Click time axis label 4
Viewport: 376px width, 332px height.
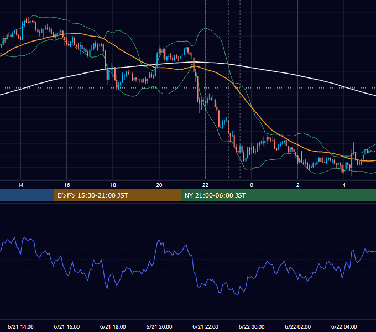point(344,185)
